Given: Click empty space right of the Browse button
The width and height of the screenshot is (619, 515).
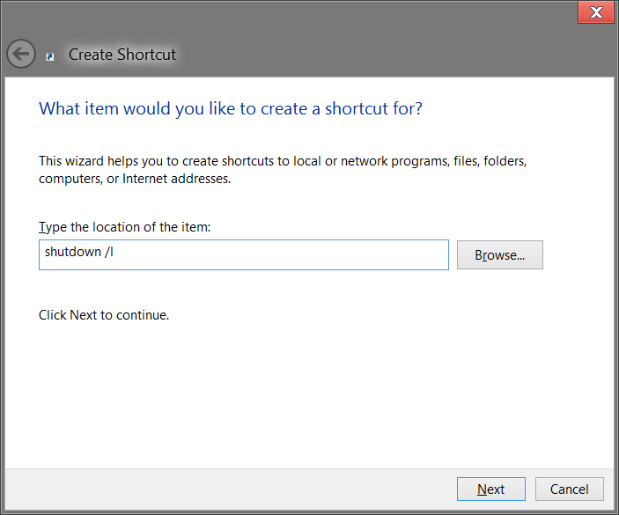Looking at the screenshot, I should coord(578,255).
